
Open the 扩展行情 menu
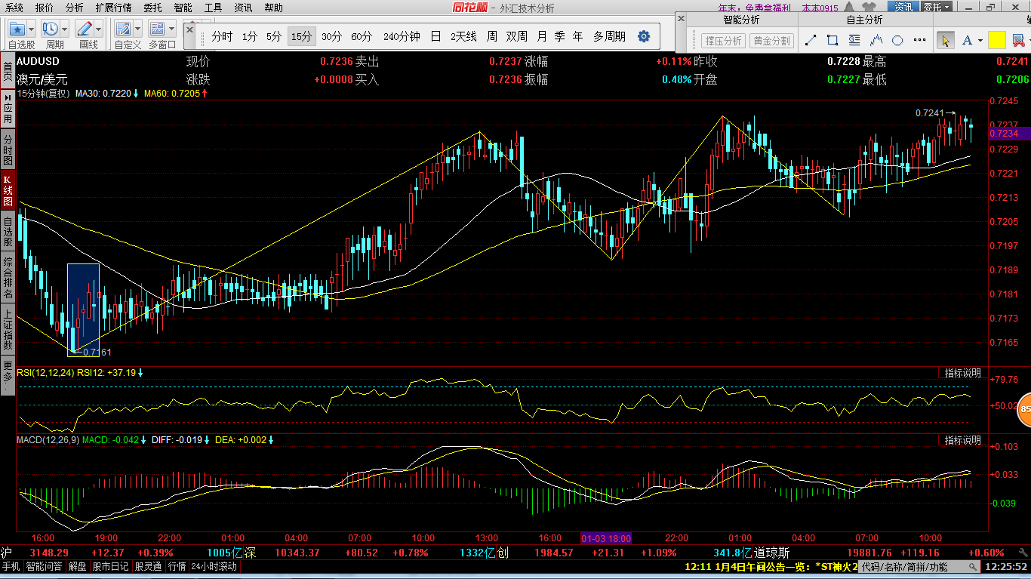pyautogui.click(x=113, y=8)
